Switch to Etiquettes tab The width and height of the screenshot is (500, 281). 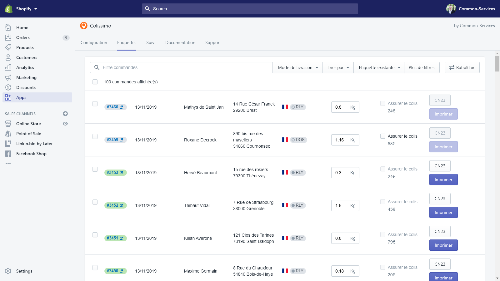127,42
